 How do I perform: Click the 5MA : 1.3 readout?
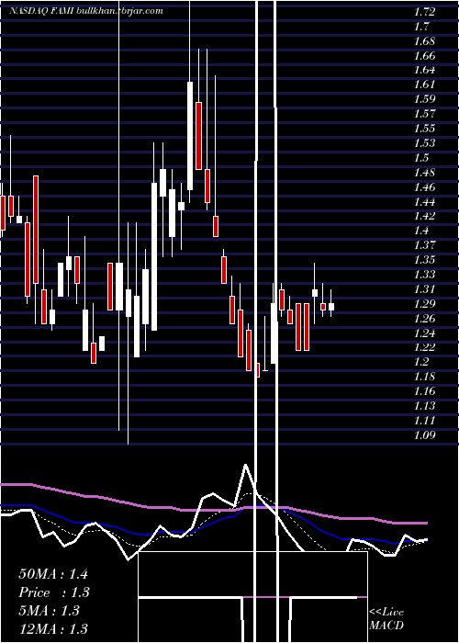click(x=50, y=611)
